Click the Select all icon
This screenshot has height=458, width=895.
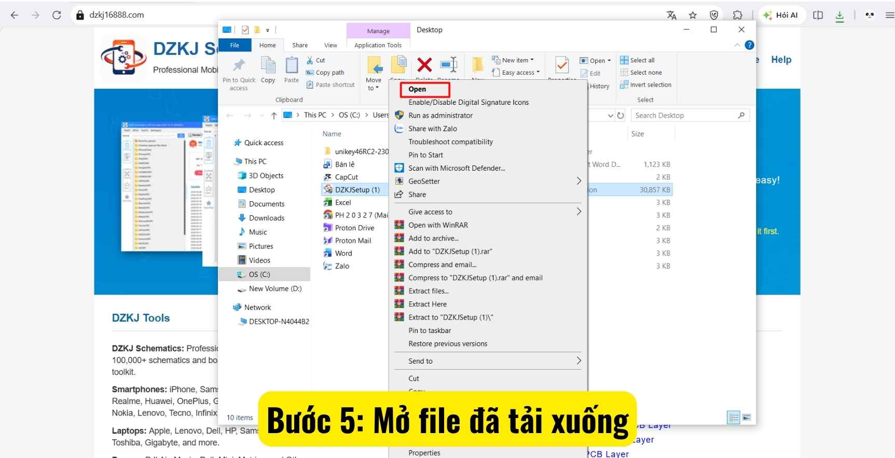(x=624, y=60)
